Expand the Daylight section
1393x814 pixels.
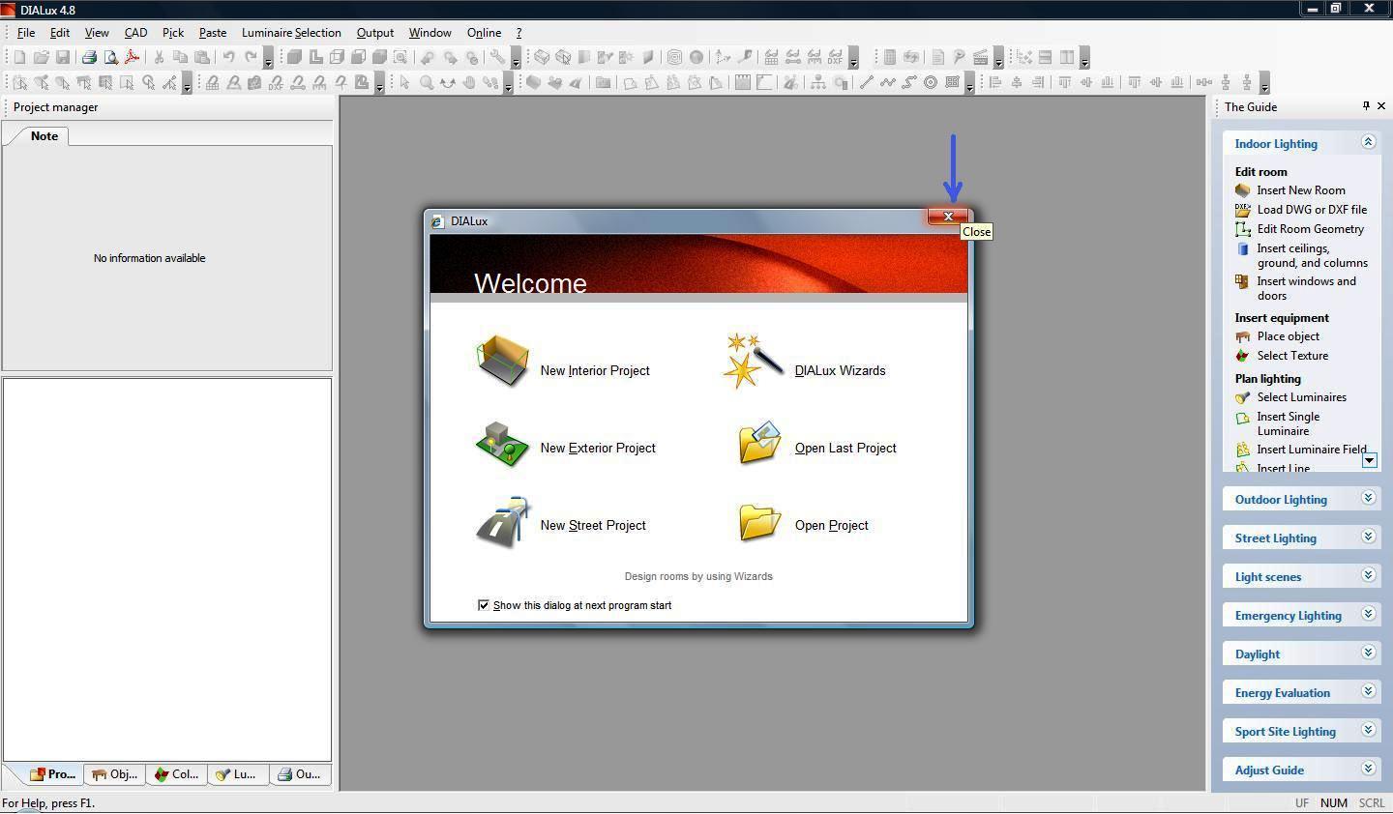(x=1368, y=653)
